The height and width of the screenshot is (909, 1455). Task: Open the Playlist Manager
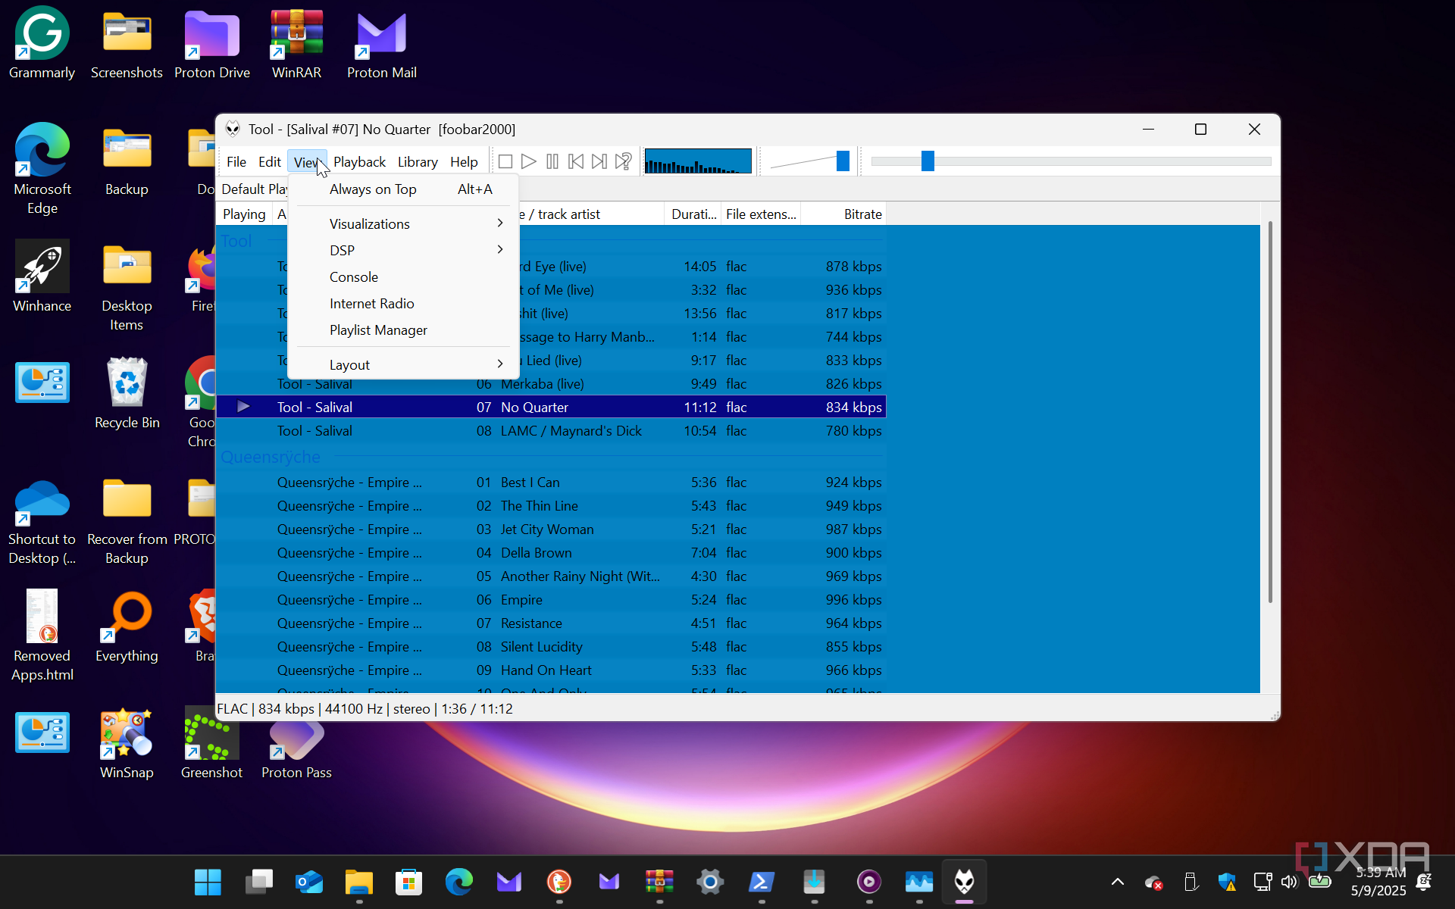tap(403, 330)
